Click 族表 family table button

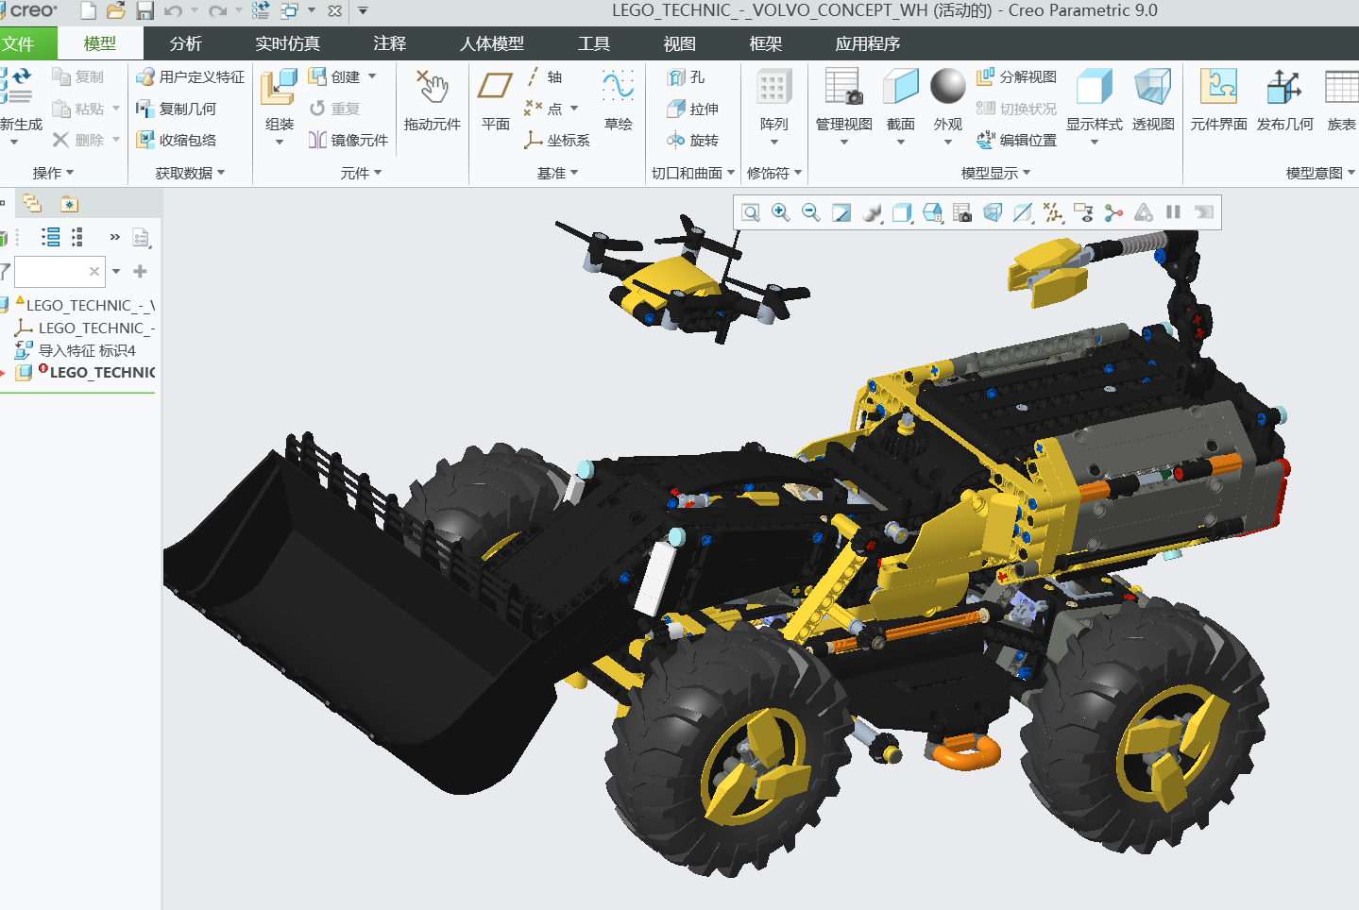point(1341,100)
